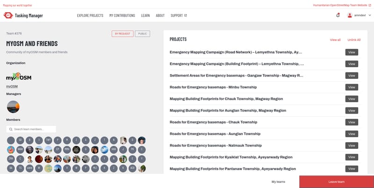Viewport: 374px width, 188px height.
Task: Open the member avatar labeled TWY
Action: (48, 140)
